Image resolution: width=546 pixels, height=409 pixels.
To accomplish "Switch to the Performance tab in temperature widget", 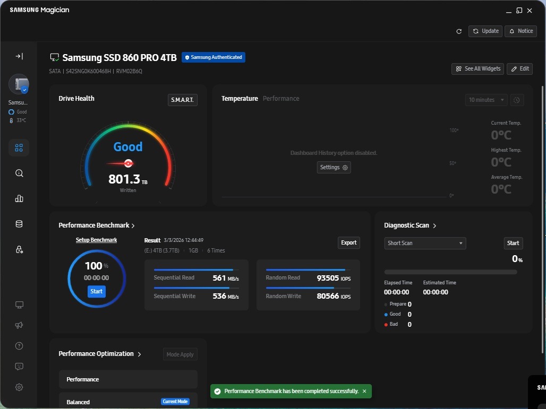I will point(281,99).
